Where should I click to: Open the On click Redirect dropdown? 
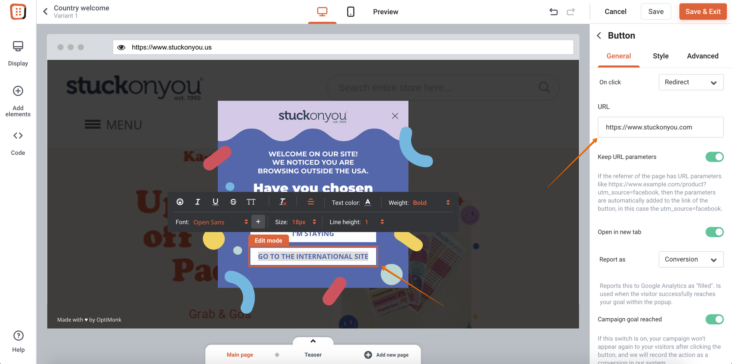pos(691,82)
